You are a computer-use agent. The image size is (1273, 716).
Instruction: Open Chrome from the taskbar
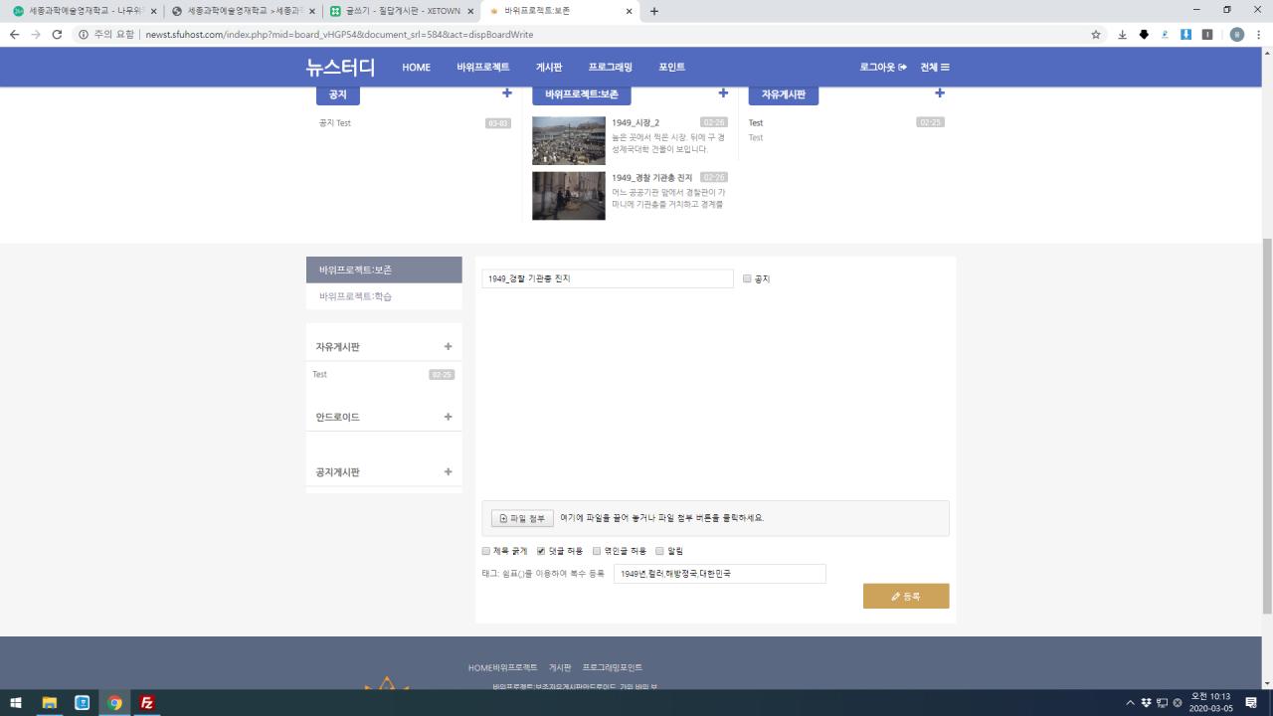click(114, 702)
